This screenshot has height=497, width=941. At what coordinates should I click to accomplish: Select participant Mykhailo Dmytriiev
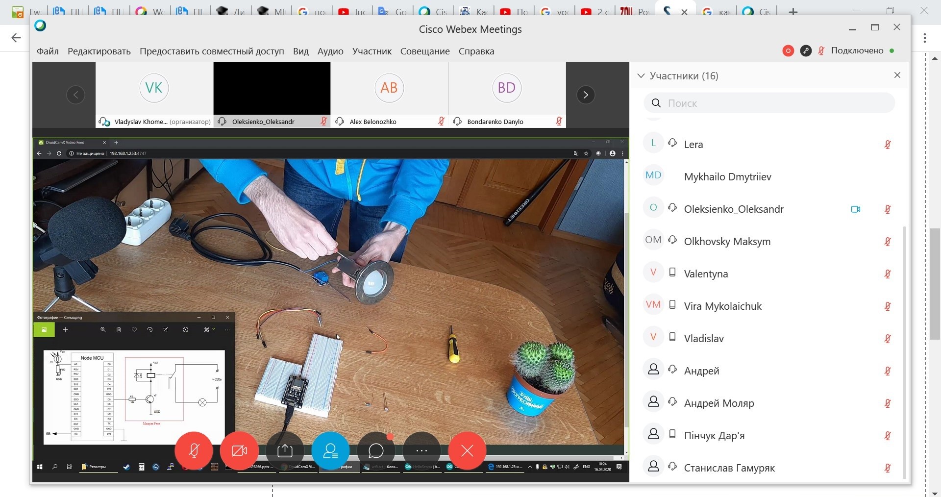tap(769, 176)
